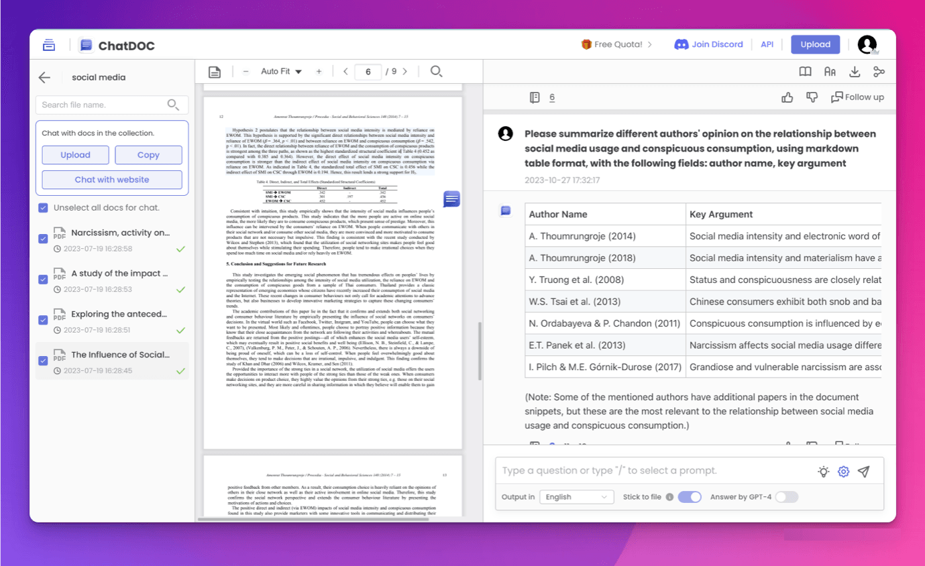Screen dimensions: 925x566
Task: Click the search magnifier in PDF toolbar
Action: (x=436, y=72)
